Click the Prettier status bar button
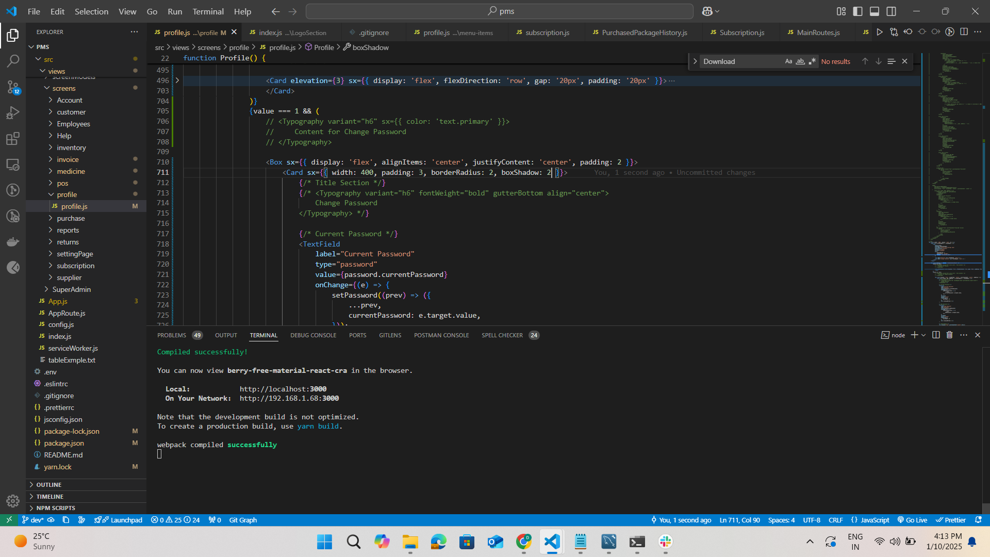 click(x=951, y=520)
